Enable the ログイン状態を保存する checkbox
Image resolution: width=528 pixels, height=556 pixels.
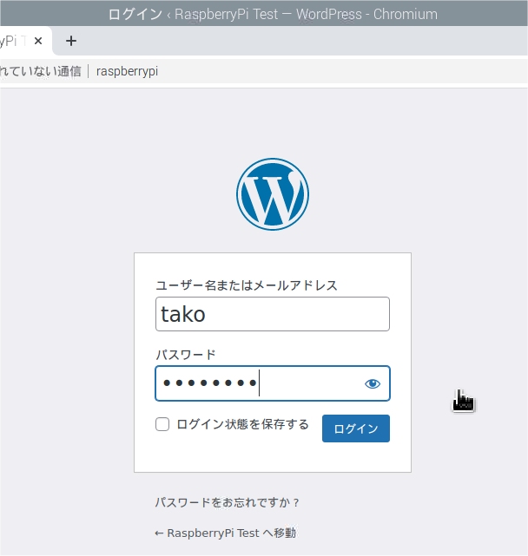pos(162,424)
